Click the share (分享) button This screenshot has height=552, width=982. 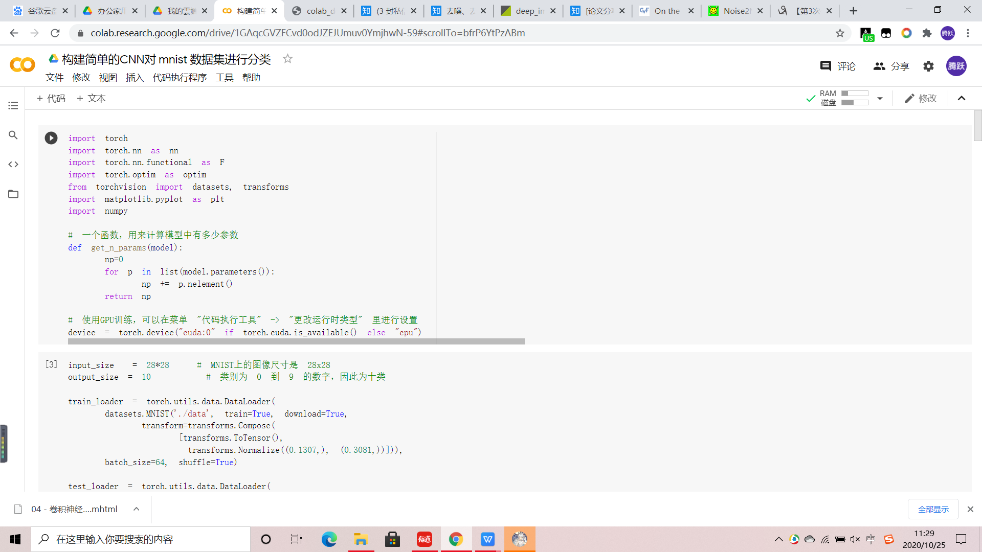(891, 66)
